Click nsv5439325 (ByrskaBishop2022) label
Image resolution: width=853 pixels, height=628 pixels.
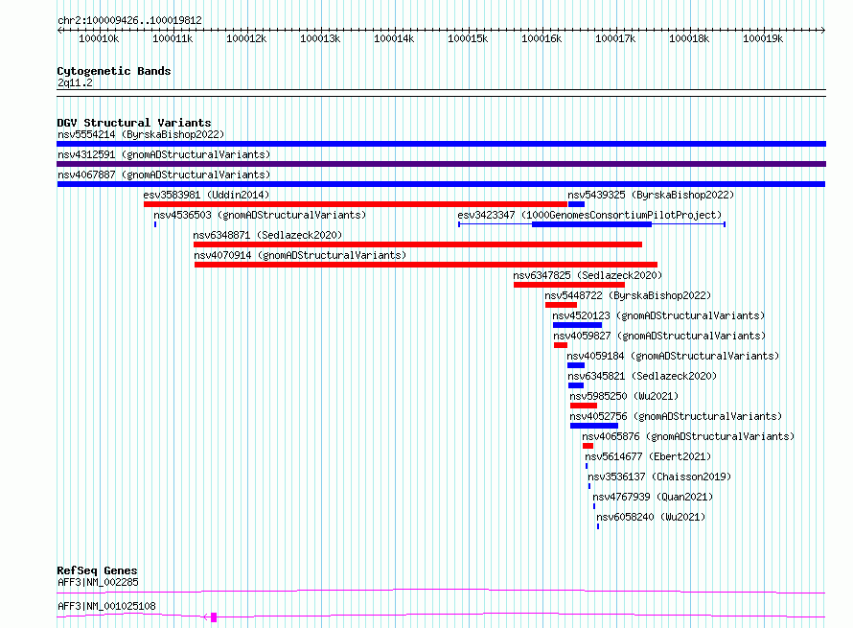(x=651, y=195)
